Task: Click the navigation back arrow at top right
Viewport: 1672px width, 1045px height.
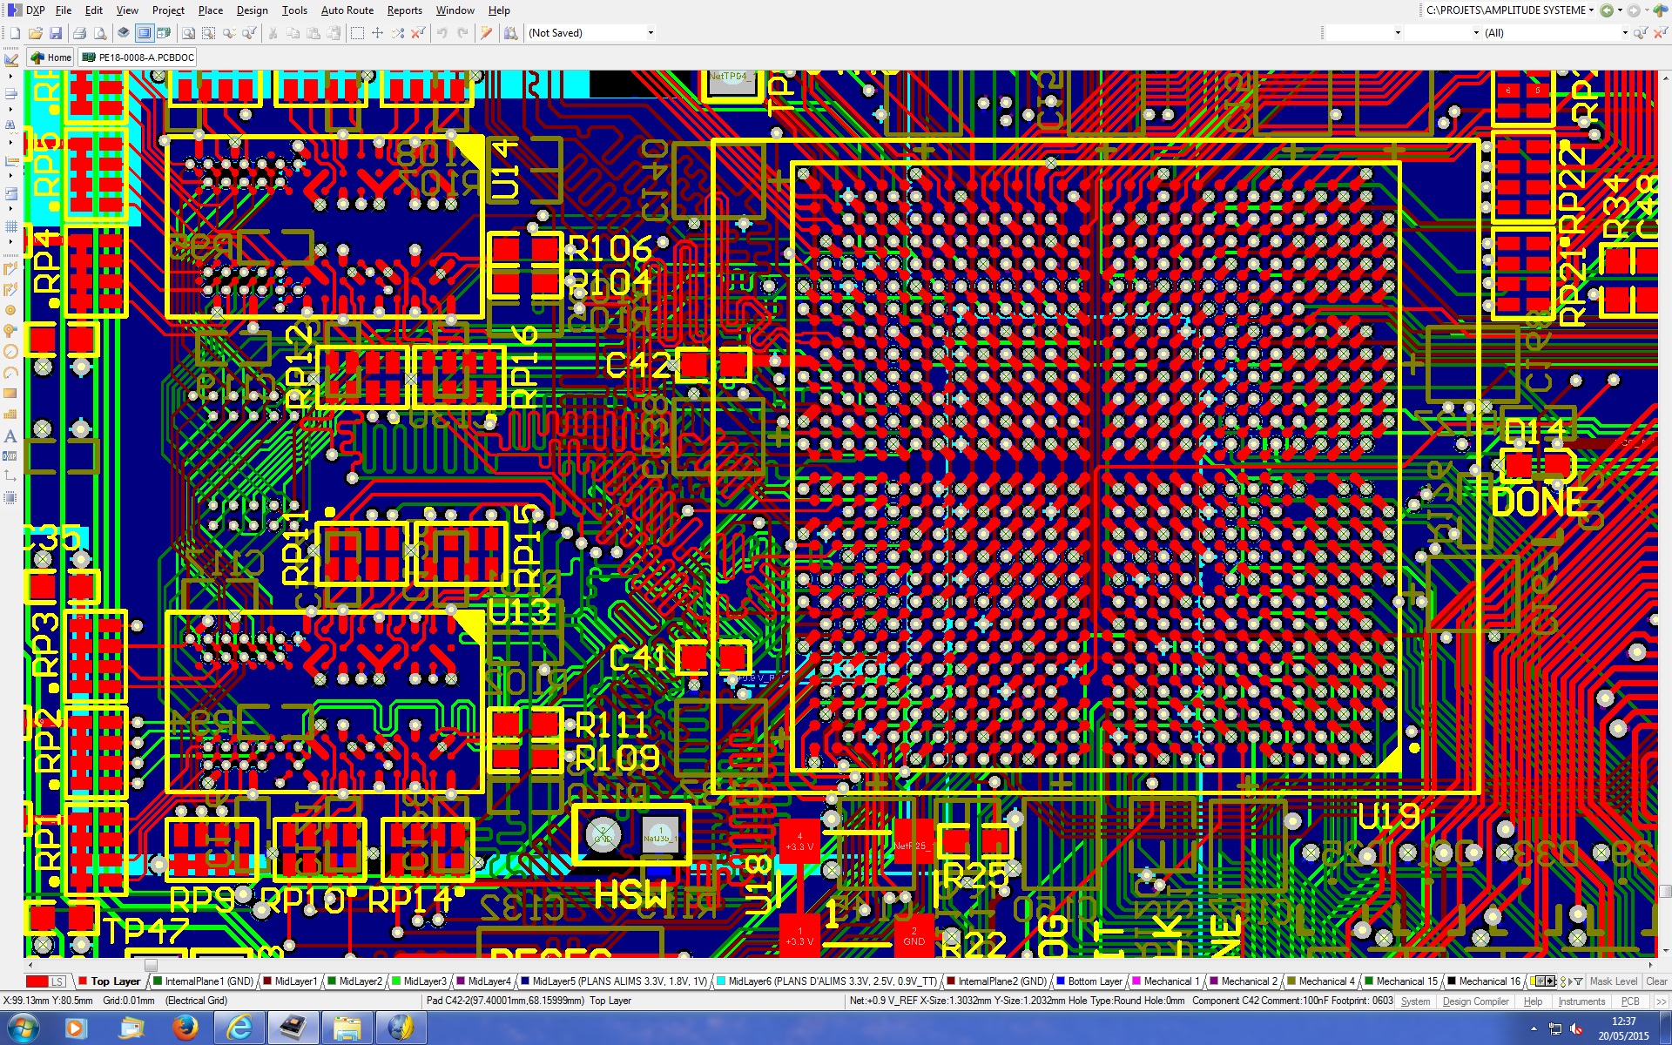Action: (1607, 10)
